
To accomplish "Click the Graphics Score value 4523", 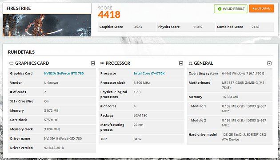I will (138, 27).
